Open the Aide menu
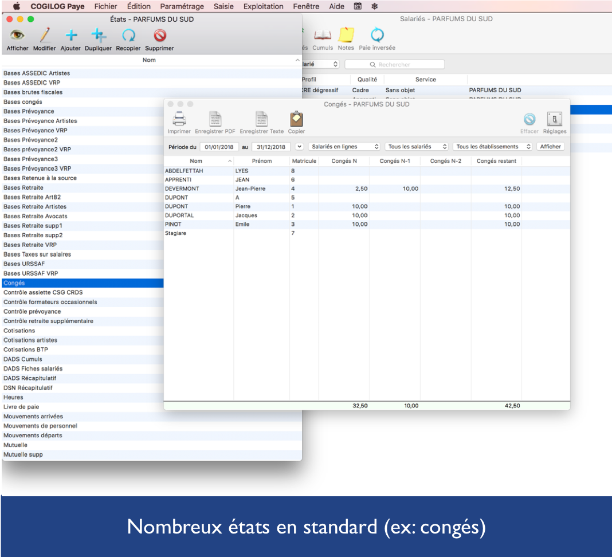Screen dimensions: 612x557 coord(336,6)
